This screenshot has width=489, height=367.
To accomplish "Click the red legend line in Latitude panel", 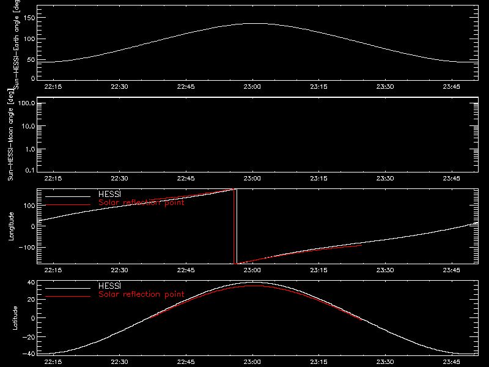I will pos(68,297).
